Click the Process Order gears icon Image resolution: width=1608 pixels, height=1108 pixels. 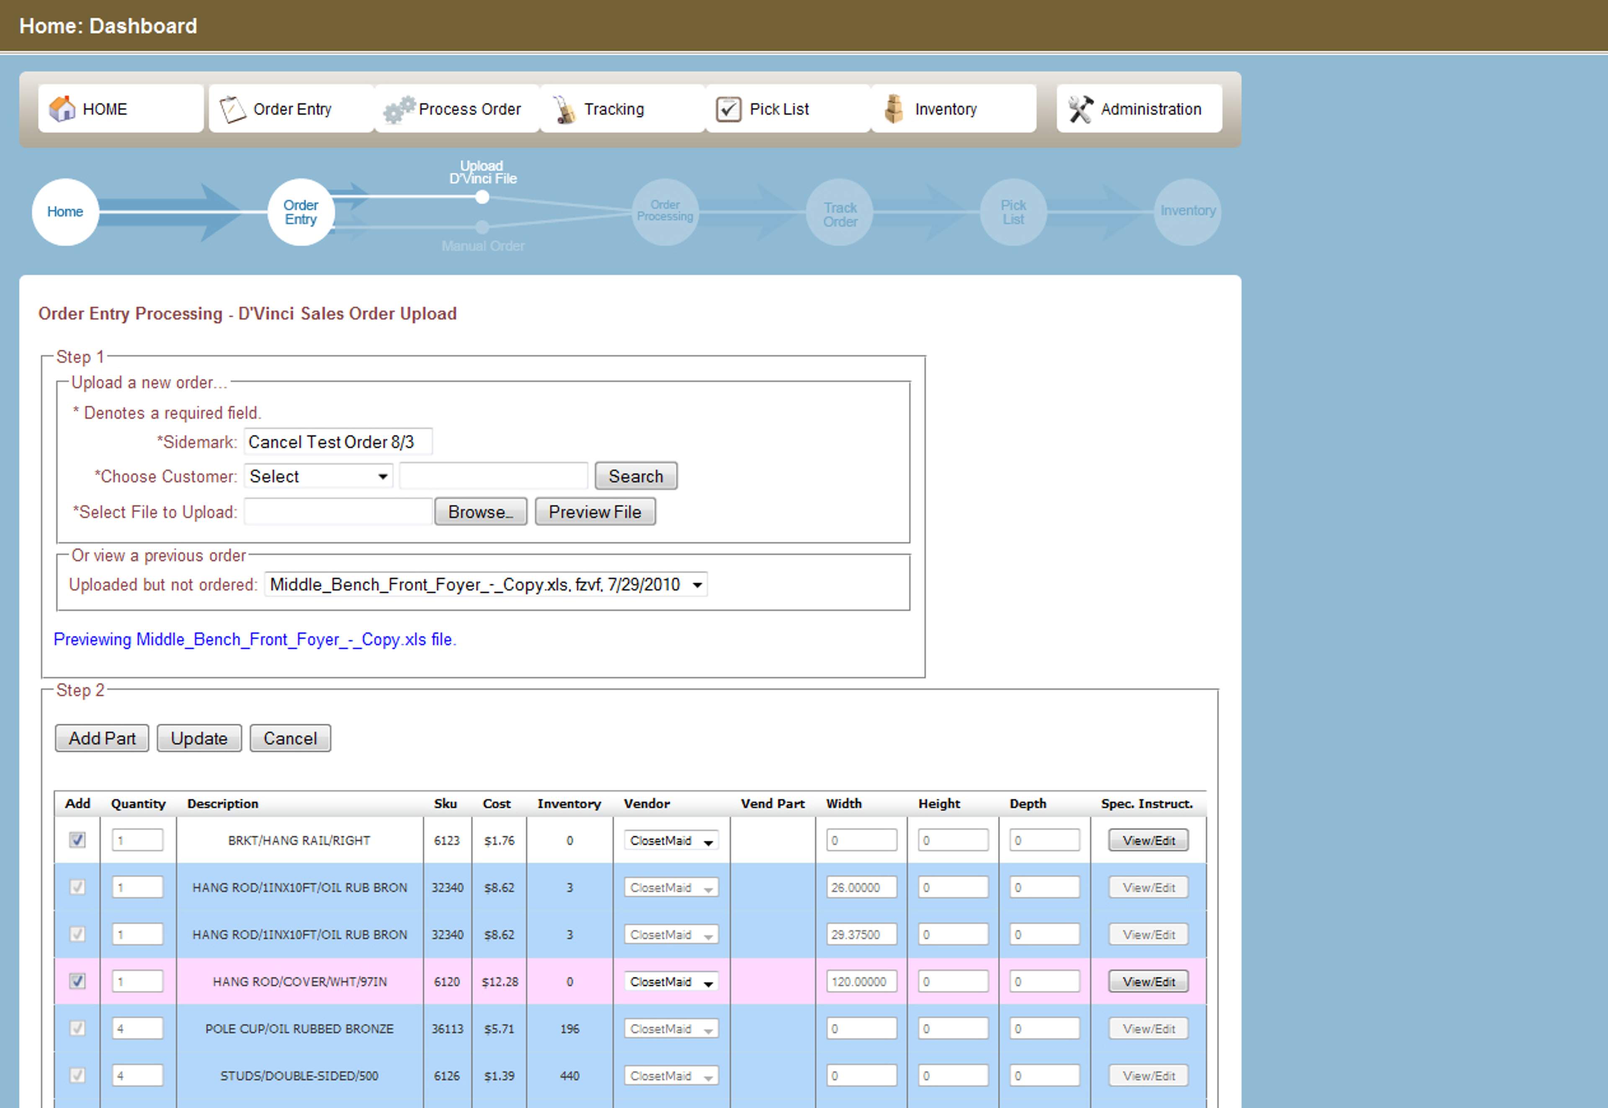[399, 109]
